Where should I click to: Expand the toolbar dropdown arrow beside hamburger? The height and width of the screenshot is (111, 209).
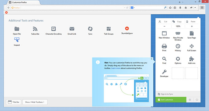pyautogui.click(x=195, y=8)
